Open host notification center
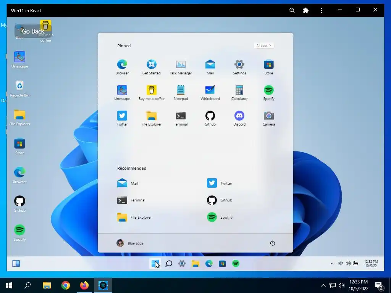The image size is (391, 293). (379, 286)
